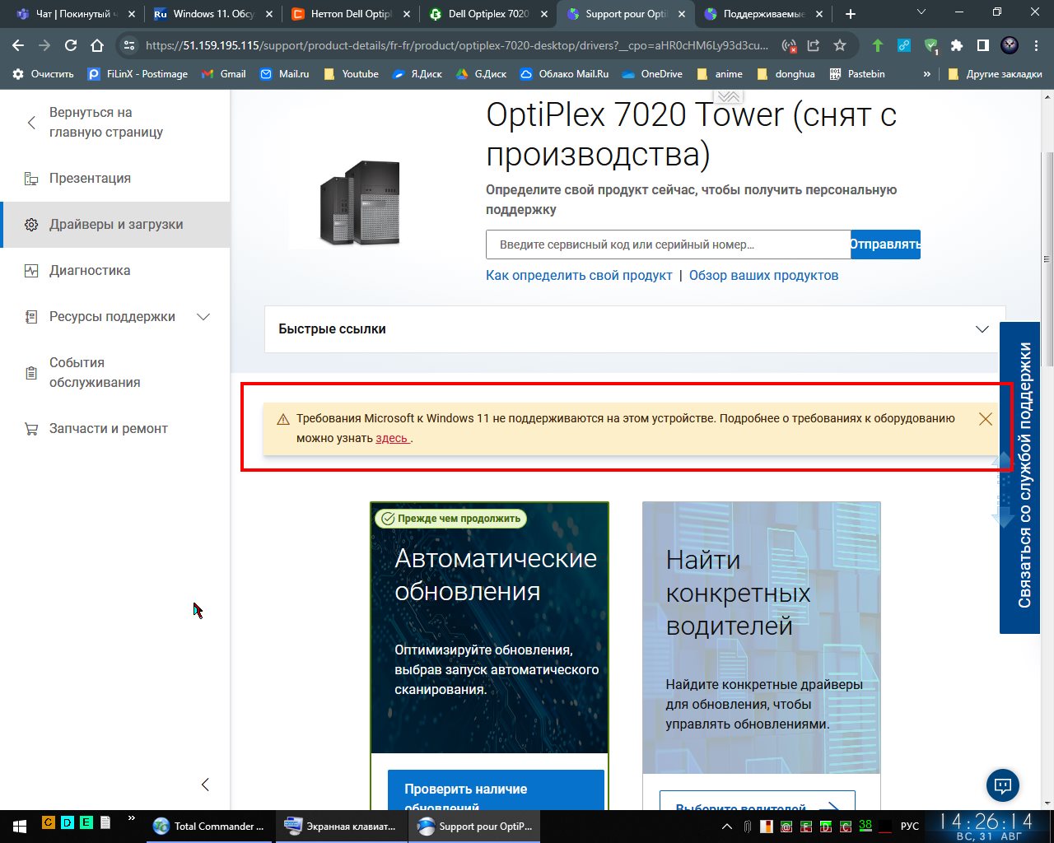Open the green shield AdGuard extension
This screenshot has width=1054, height=843.
pyautogui.click(x=930, y=46)
